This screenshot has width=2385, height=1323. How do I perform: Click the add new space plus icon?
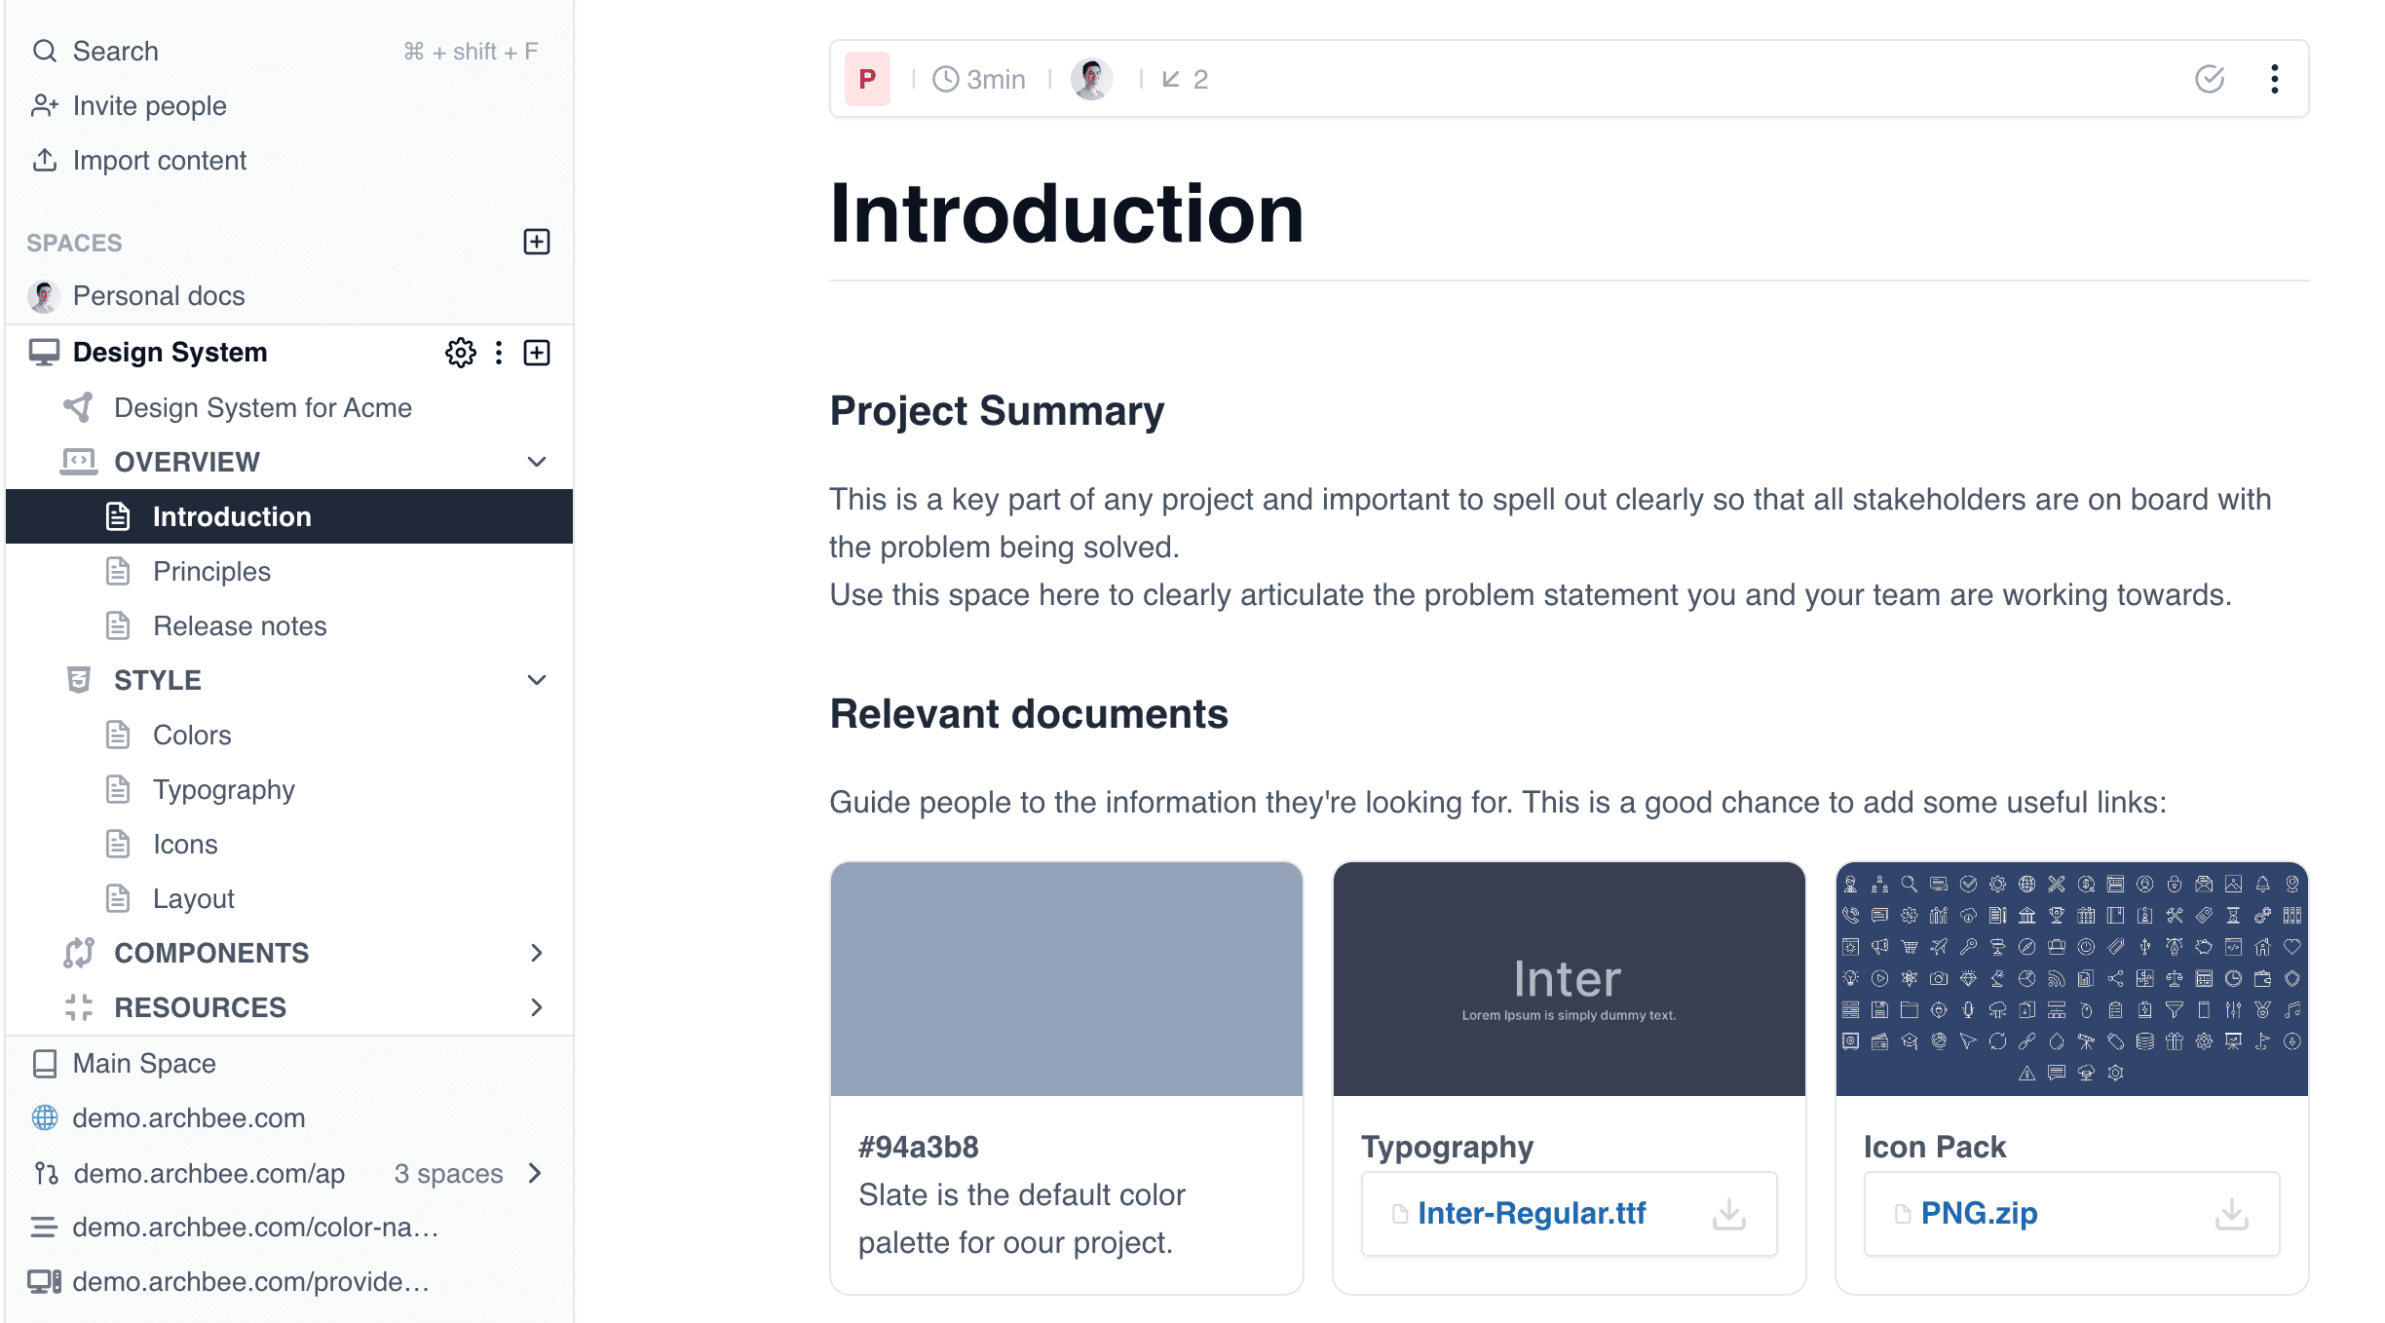(x=537, y=242)
